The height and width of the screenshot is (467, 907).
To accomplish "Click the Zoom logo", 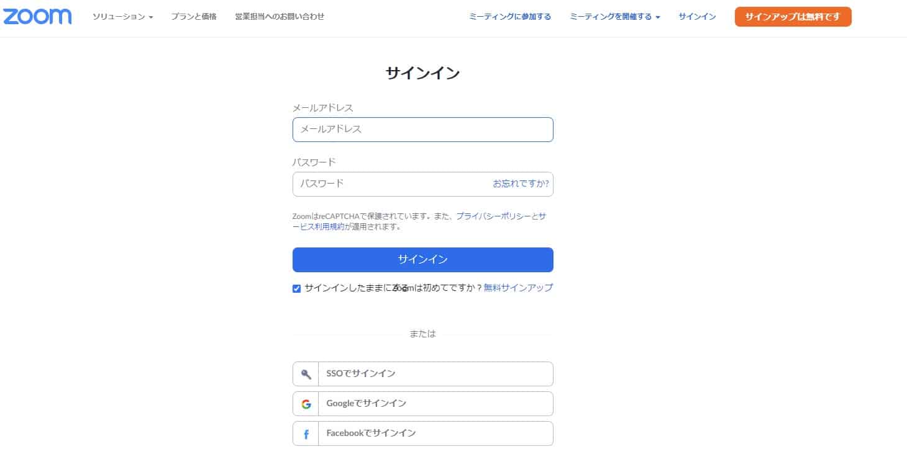I will coord(37,17).
